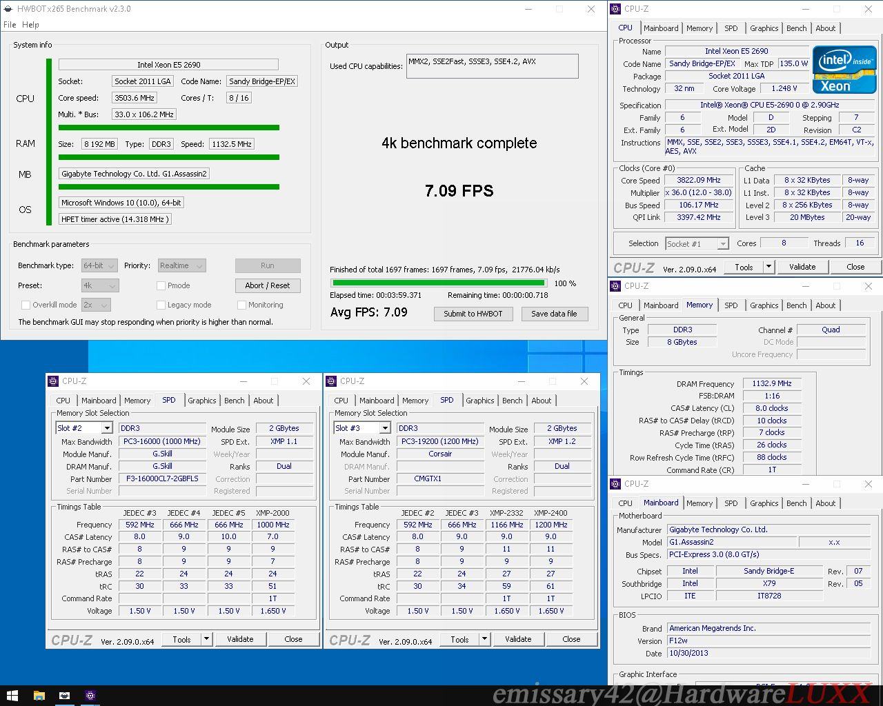Viewport: 883px width, 706px height.
Task: Open the Priority Realtime dropdown
Action: click(x=181, y=265)
